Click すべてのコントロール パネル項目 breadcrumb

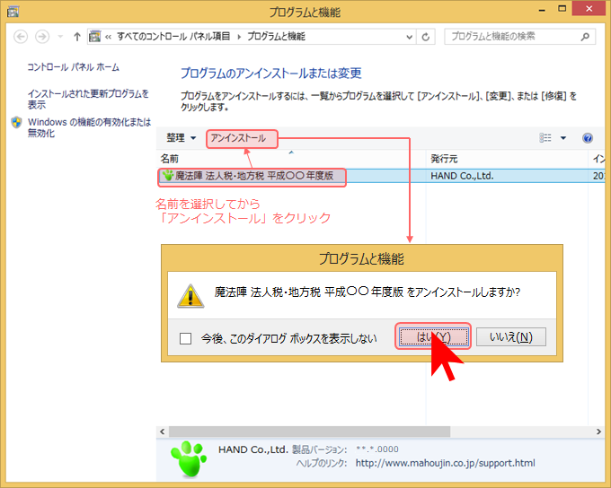point(173,37)
